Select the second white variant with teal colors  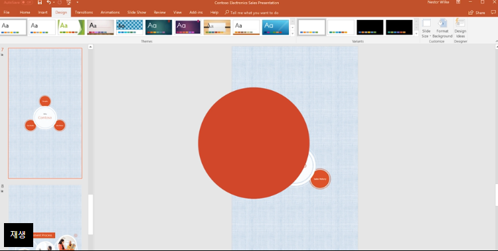pos(341,27)
